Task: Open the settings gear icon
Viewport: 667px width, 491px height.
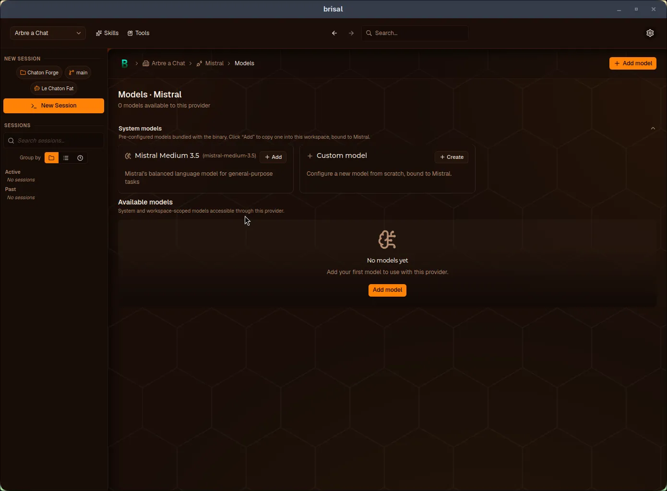Action: click(x=650, y=33)
